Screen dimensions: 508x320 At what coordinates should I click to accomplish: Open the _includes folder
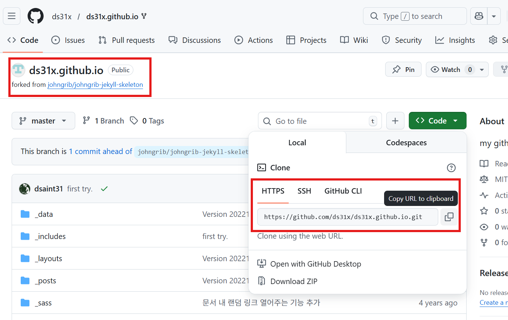tap(51, 236)
